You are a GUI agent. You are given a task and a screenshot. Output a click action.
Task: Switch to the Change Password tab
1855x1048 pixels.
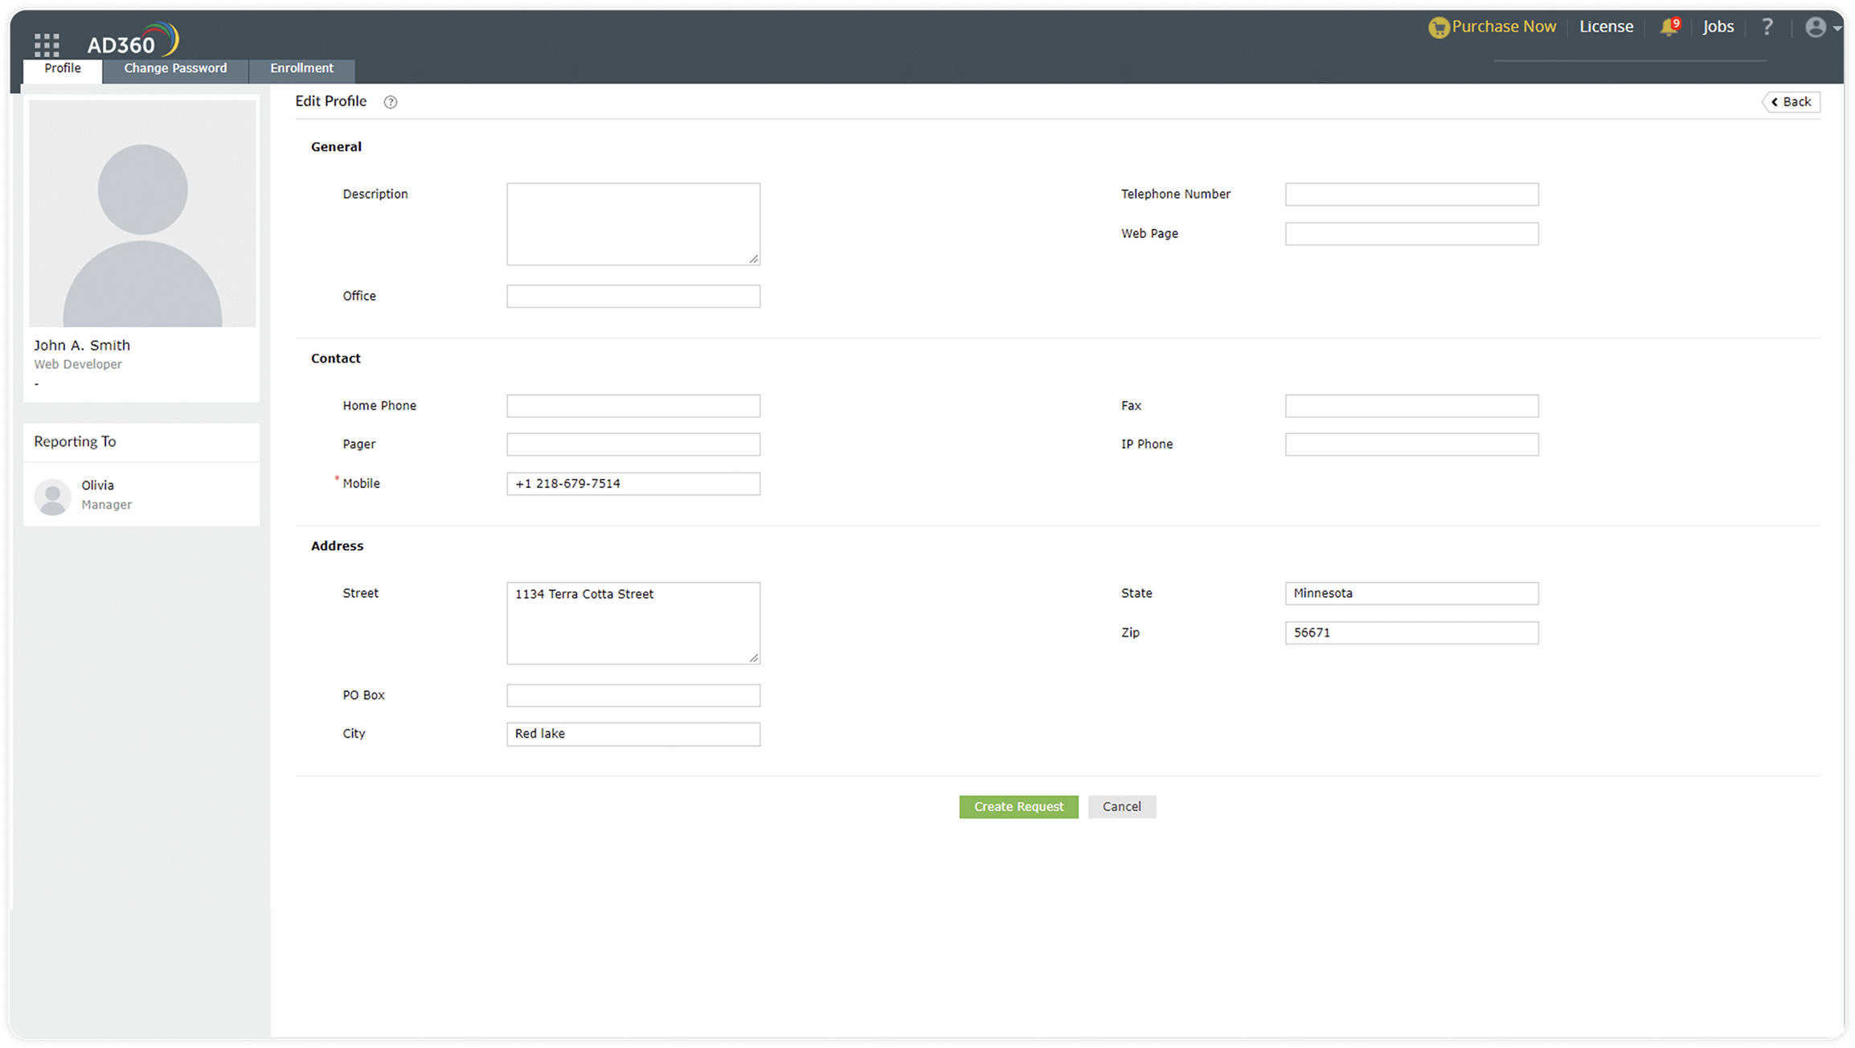tap(175, 69)
